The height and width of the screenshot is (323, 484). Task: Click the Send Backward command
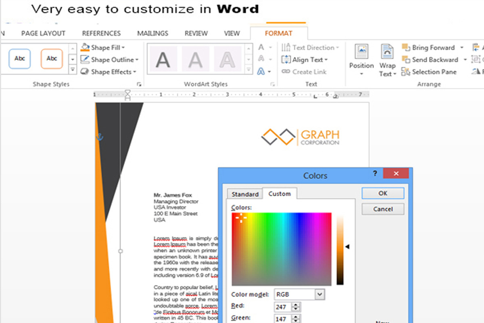[x=430, y=60]
